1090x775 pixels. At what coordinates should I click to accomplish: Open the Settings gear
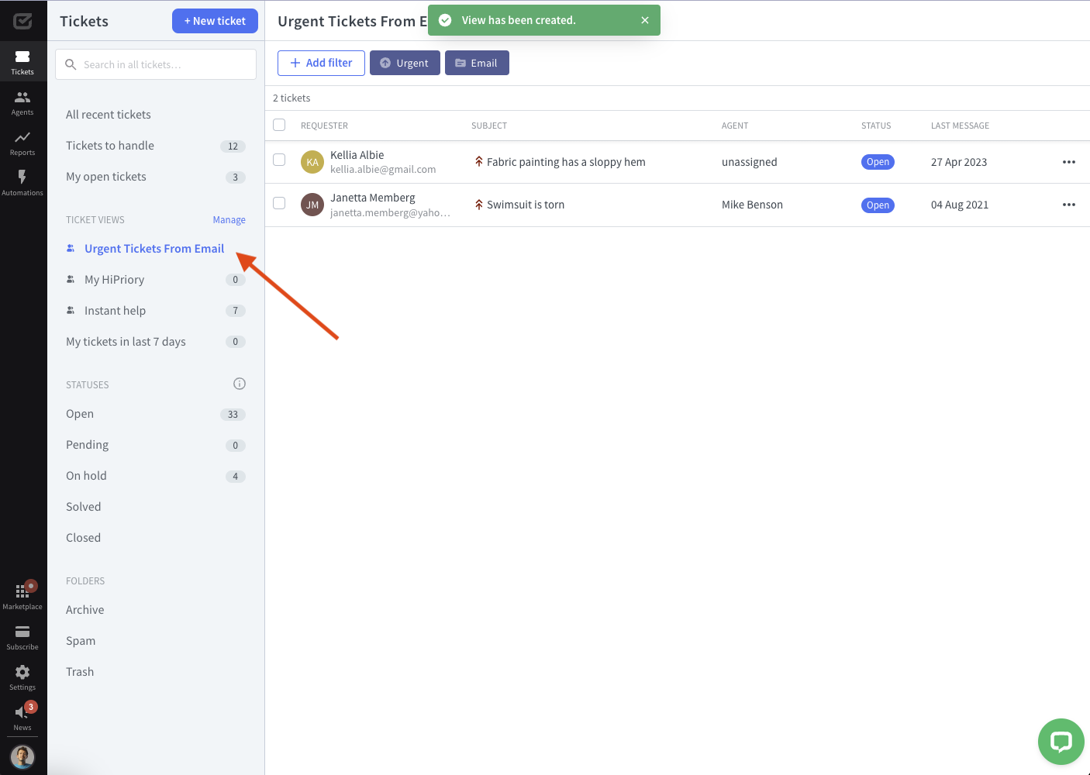[x=22, y=677]
